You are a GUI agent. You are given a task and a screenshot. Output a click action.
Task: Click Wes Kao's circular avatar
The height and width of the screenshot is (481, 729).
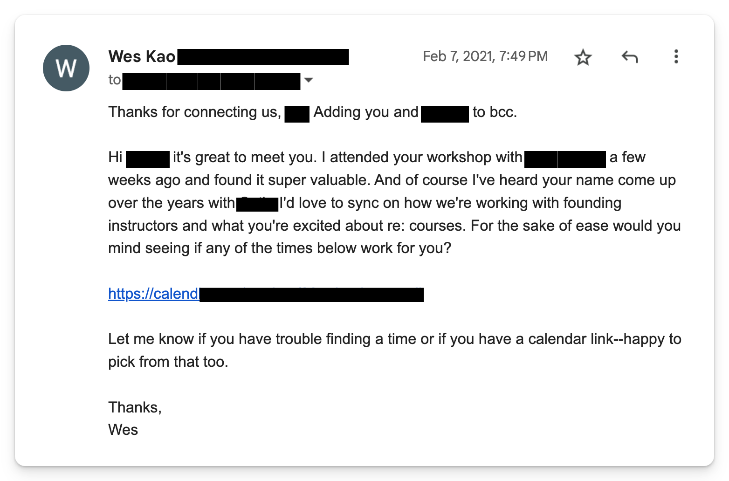coord(66,68)
